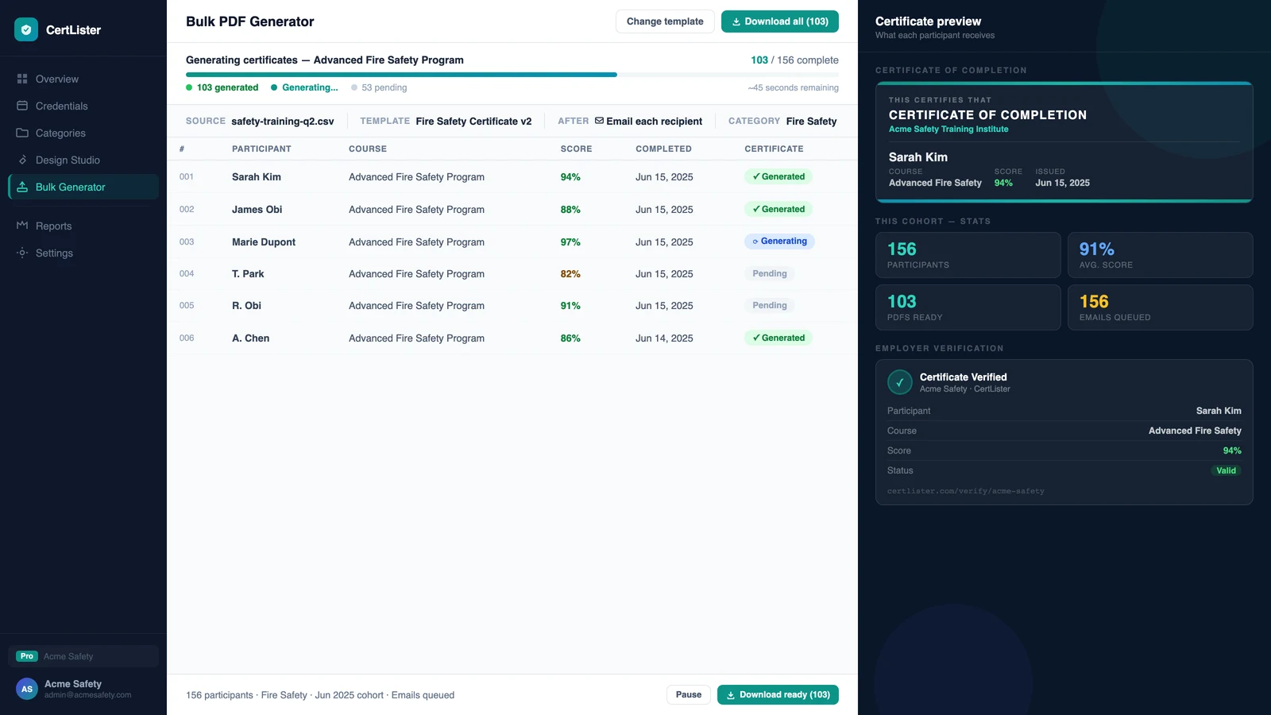Click the Change template button
The height and width of the screenshot is (715, 1271).
click(665, 21)
